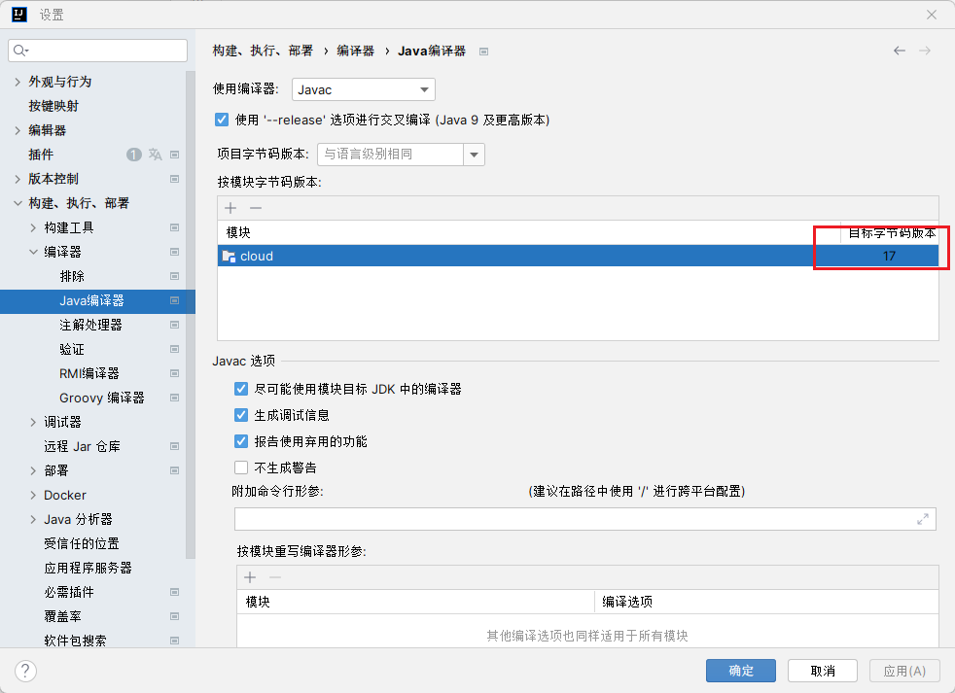Click the expand icon in command-line parameters field
Viewport: 955px width, 693px height.
coord(923,520)
